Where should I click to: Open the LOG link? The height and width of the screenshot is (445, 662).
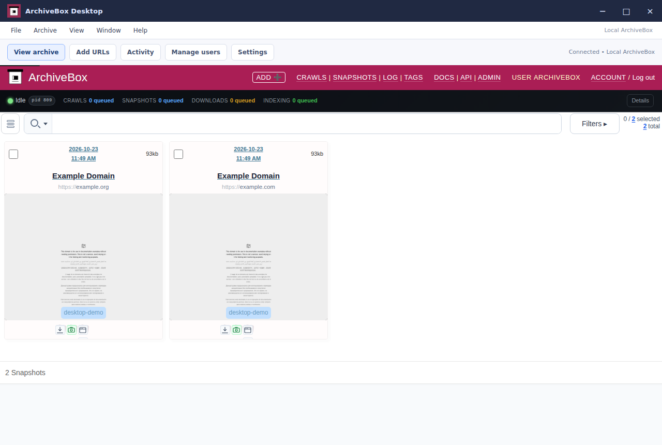point(390,78)
